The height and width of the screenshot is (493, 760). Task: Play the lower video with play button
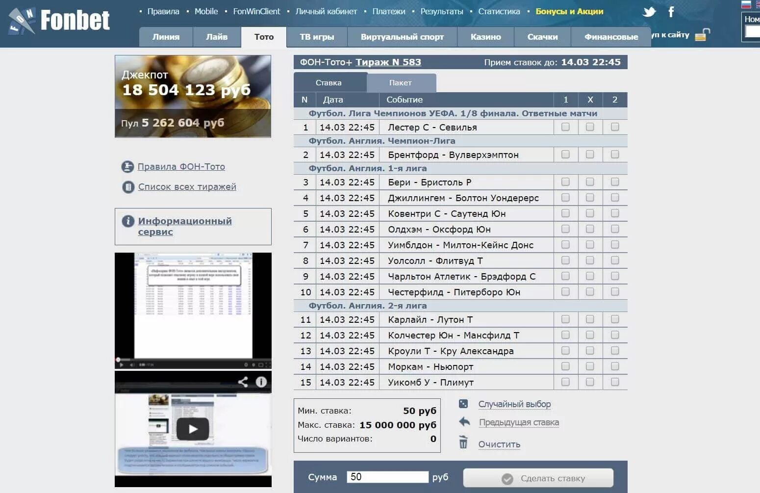[x=193, y=429]
